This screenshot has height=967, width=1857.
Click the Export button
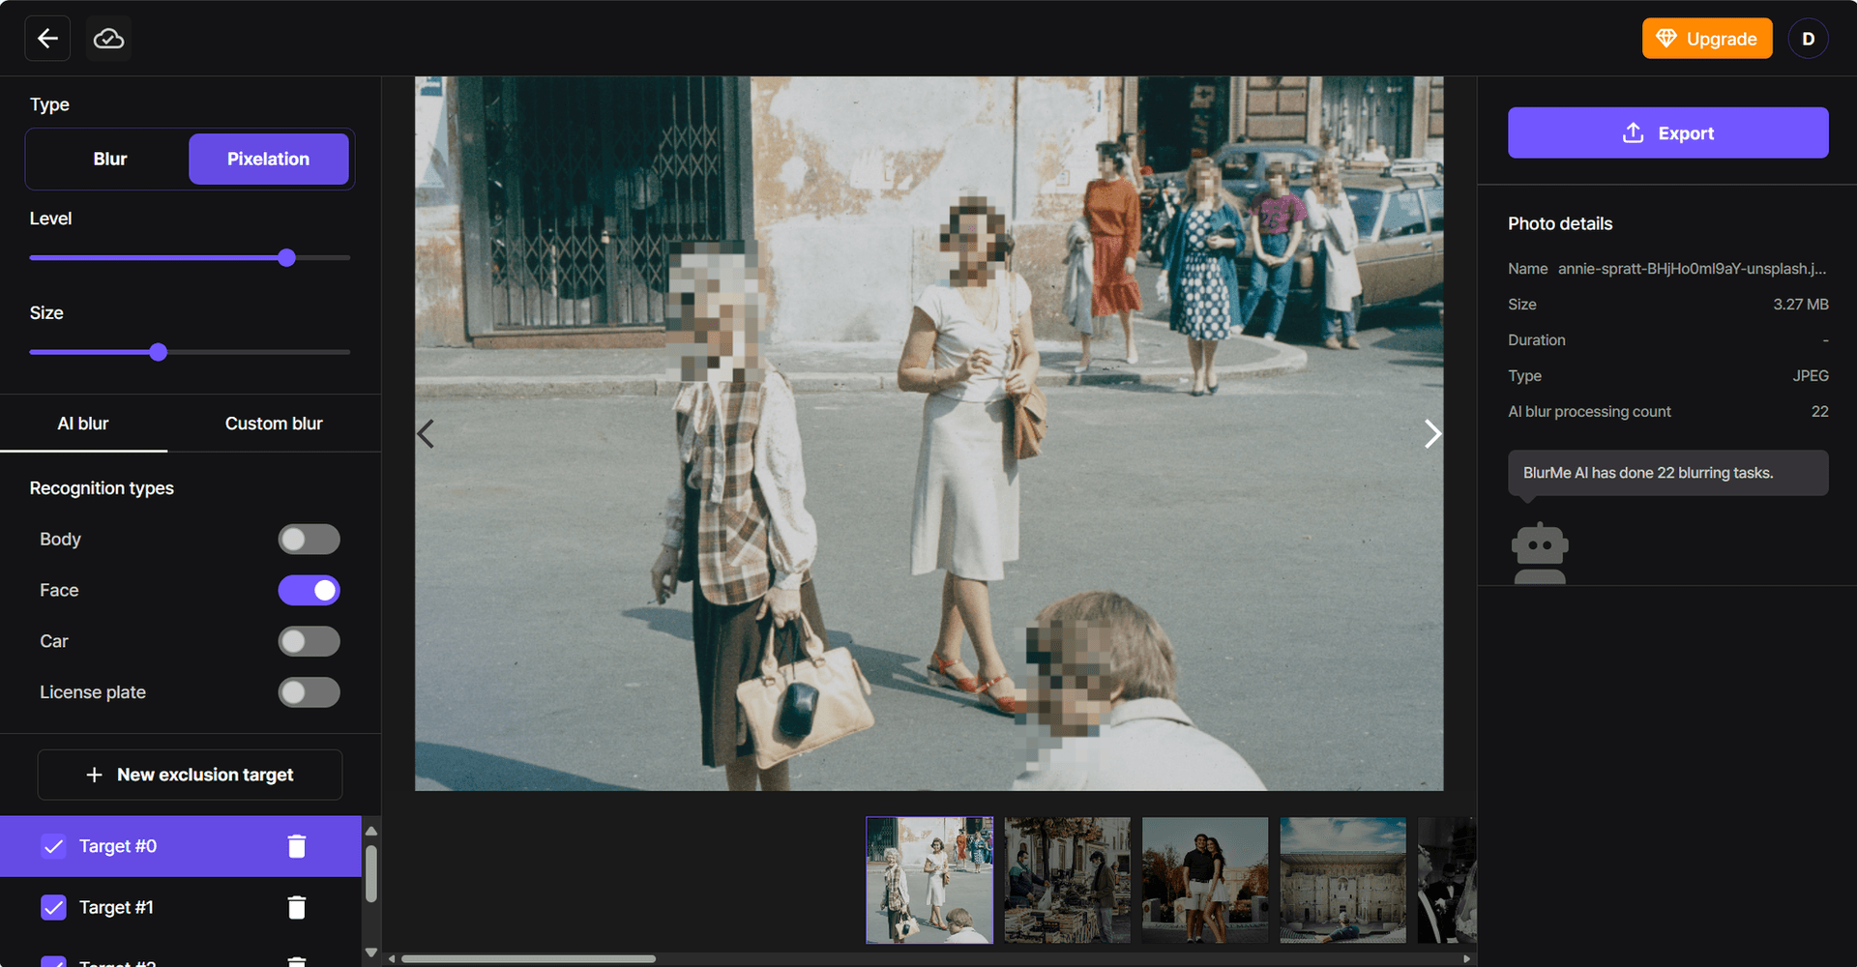point(1668,132)
